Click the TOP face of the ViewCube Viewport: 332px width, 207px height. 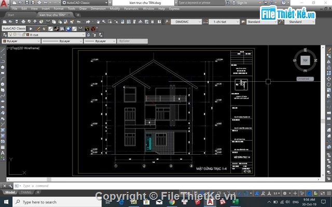(x=305, y=61)
